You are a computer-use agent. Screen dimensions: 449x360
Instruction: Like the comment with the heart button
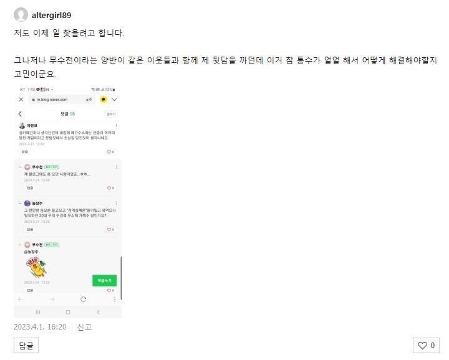(x=426, y=346)
